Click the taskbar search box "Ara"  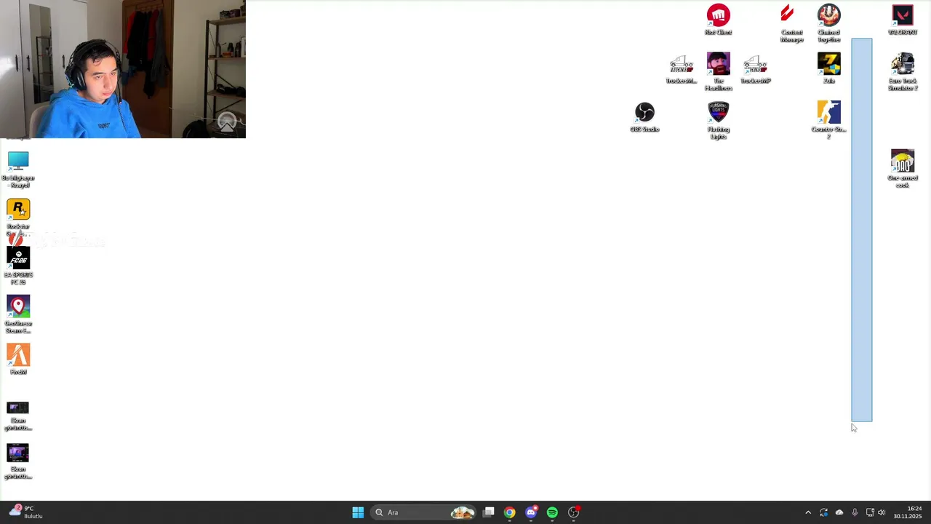pyautogui.click(x=424, y=512)
